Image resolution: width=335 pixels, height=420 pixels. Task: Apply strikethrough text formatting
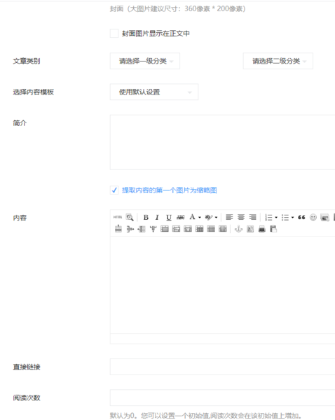click(181, 218)
